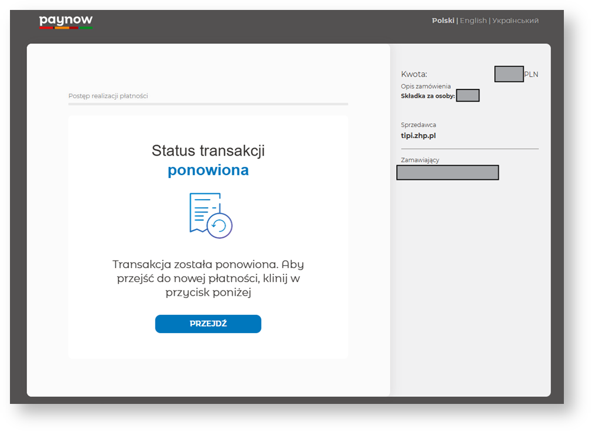Click the redacted amount box beside PLN
Image resolution: width=592 pixels, height=432 pixels.
coord(509,74)
